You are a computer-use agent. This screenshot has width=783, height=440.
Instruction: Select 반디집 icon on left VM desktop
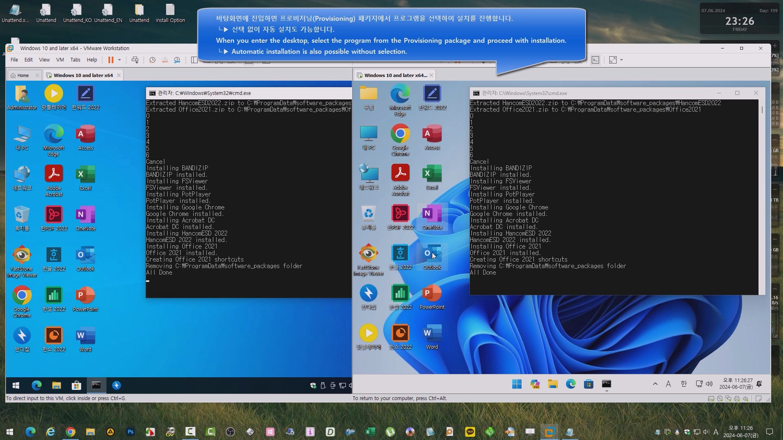tap(22, 340)
